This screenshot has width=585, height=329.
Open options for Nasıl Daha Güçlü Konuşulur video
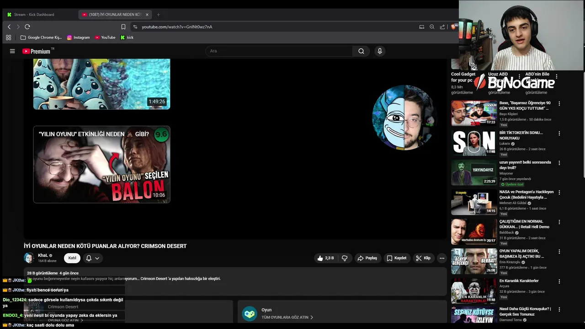[559, 309]
